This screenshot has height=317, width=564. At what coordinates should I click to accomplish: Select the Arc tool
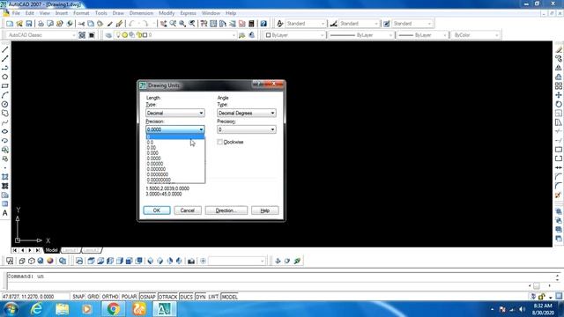[x=5, y=95]
